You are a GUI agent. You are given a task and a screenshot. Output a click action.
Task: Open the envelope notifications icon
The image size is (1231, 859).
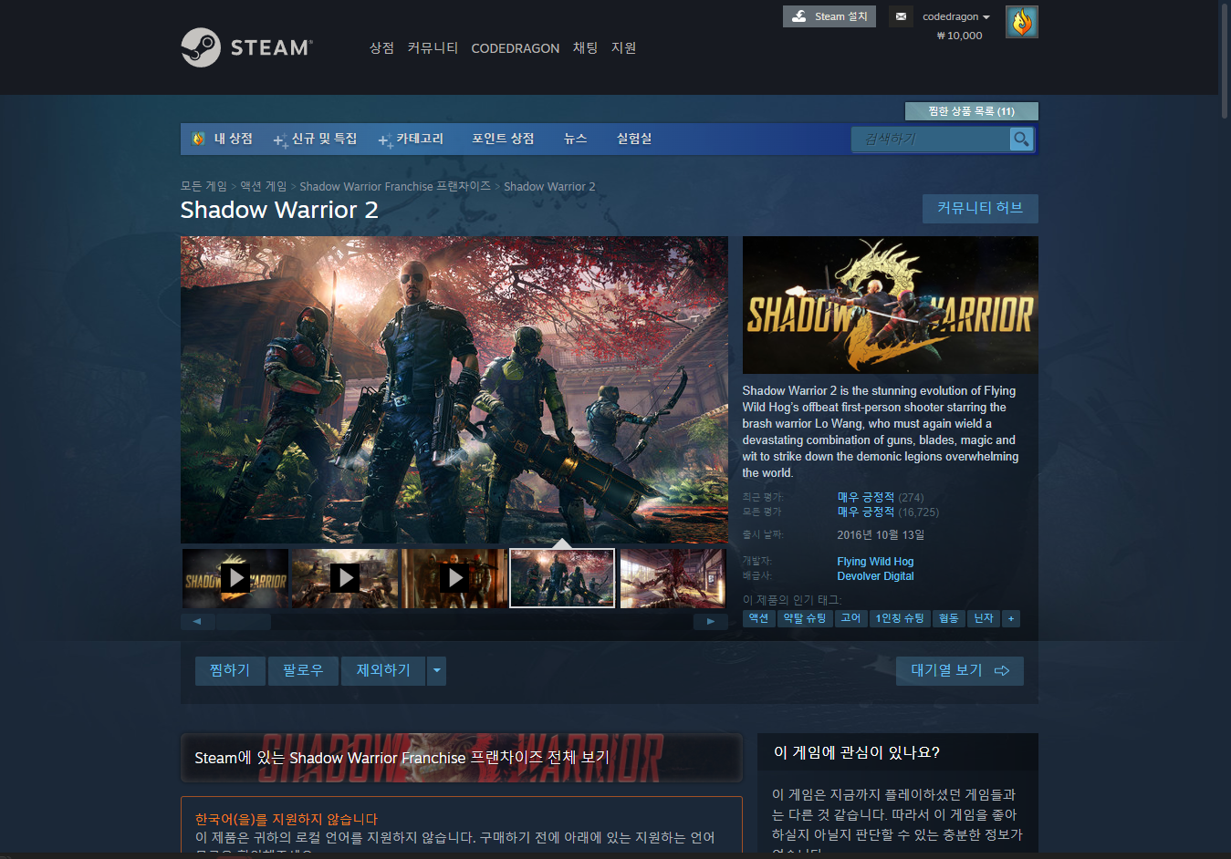[901, 16]
